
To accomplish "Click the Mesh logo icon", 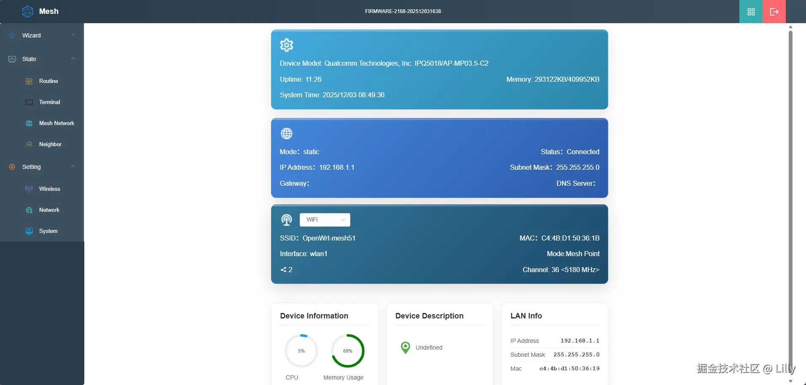I will (27, 11).
